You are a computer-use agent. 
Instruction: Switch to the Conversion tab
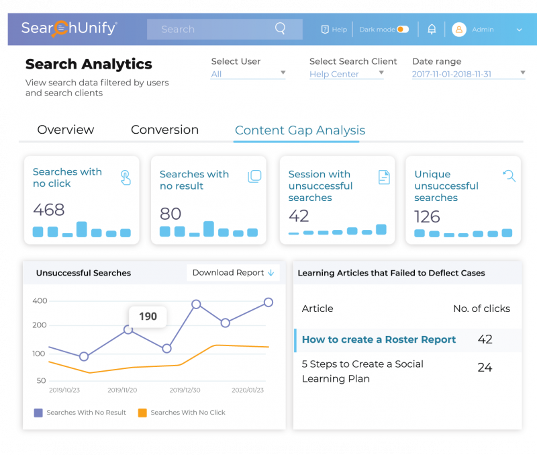click(164, 130)
